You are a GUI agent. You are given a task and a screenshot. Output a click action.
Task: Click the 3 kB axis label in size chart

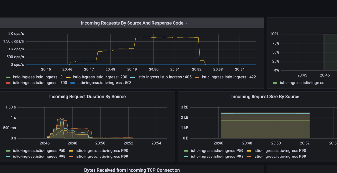pos(185,107)
